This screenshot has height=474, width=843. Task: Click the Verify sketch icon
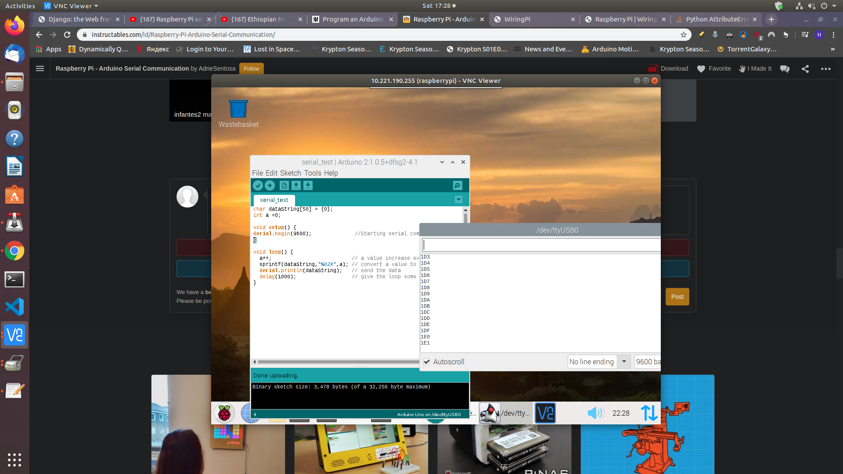(x=258, y=185)
